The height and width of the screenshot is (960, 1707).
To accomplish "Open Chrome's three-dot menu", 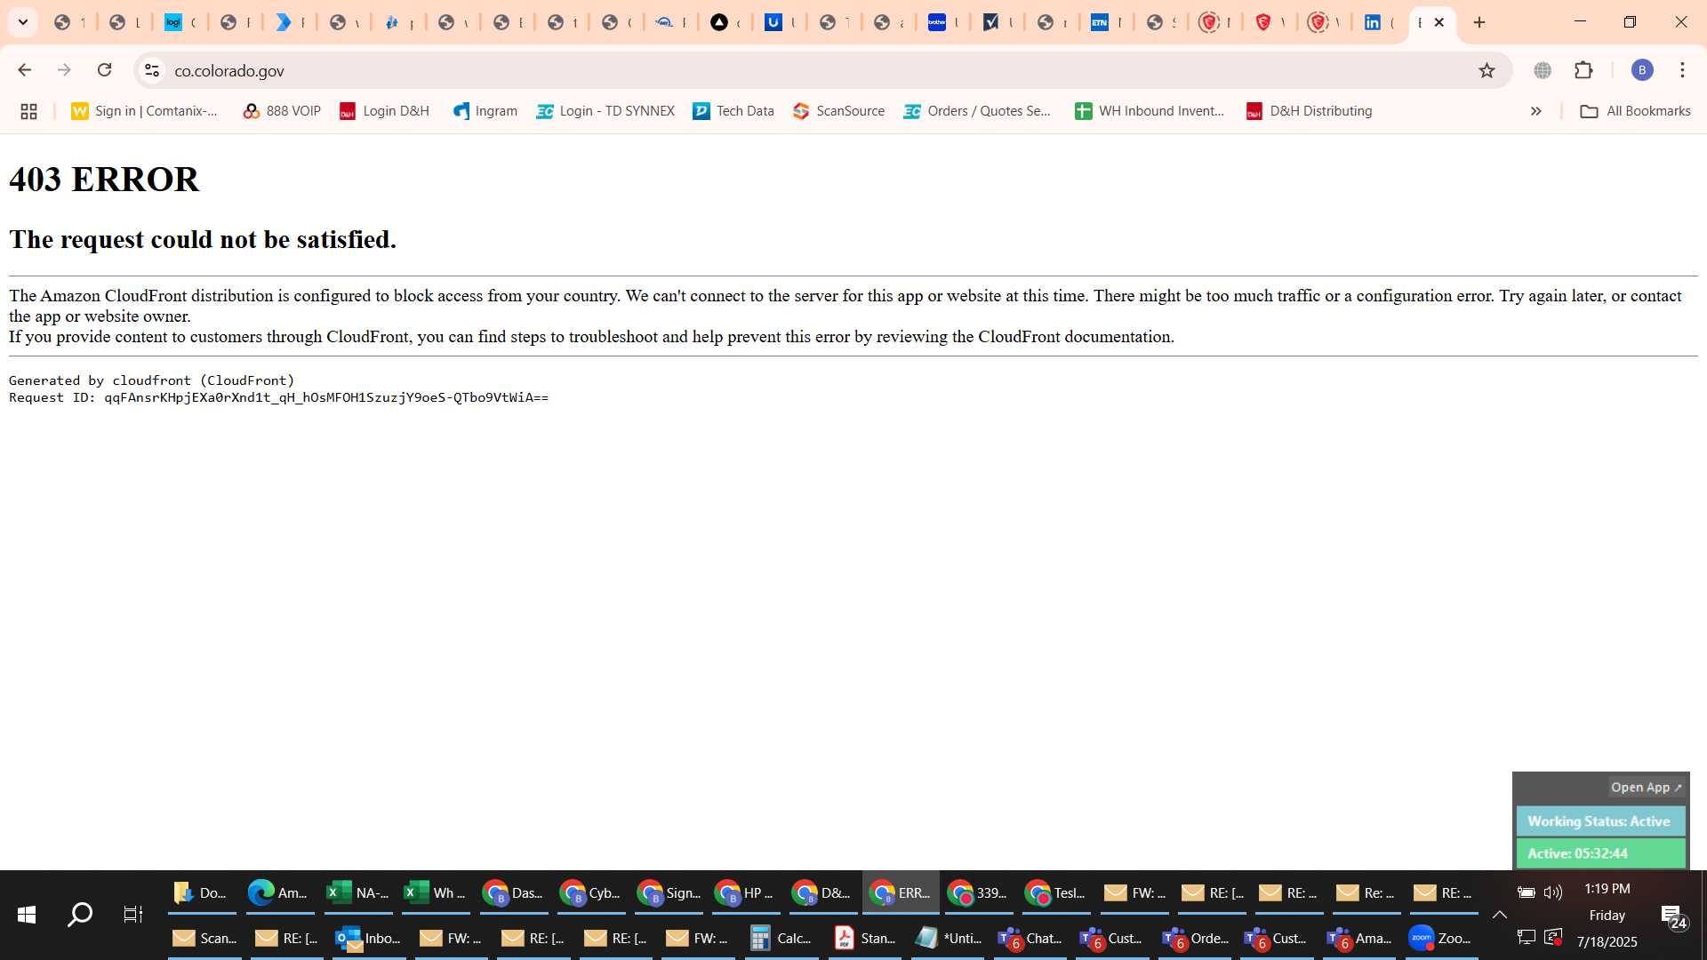I will [1682, 70].
